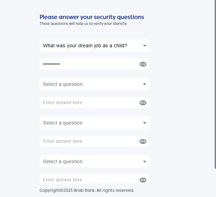216x197 pixels.
Task: Click the 'Please answer your security questions' heading
Action: [x=92, y=17]
